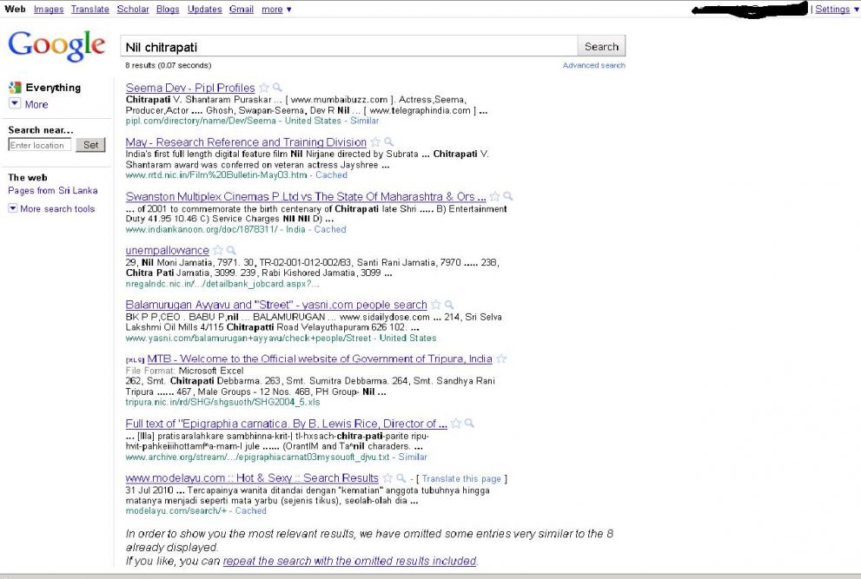Open Seema Dev - Pipl Profiles result
861x579 pixels.
pyautogui.click(x=190, y=88)
